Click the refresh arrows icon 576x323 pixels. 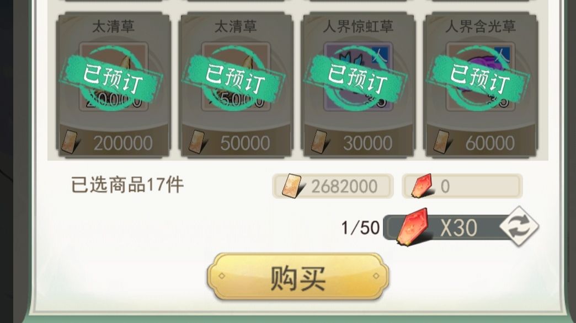[x=519, y=226]
